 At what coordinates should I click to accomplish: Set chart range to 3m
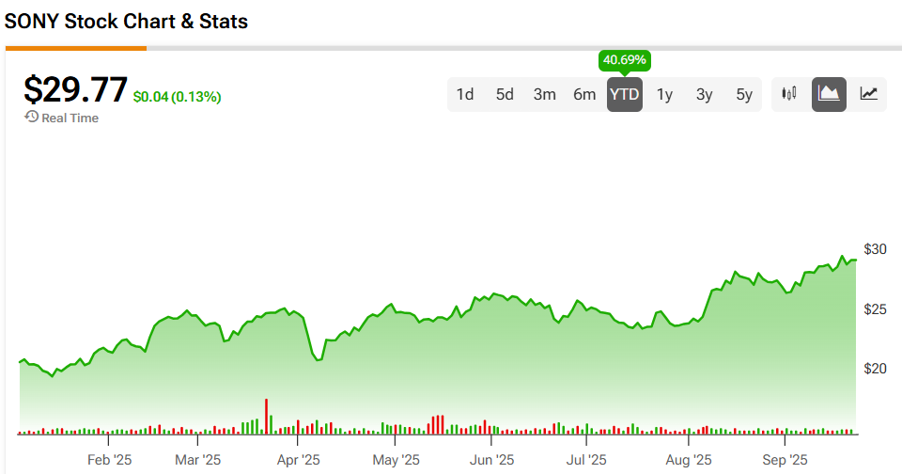tap(544, 94)
